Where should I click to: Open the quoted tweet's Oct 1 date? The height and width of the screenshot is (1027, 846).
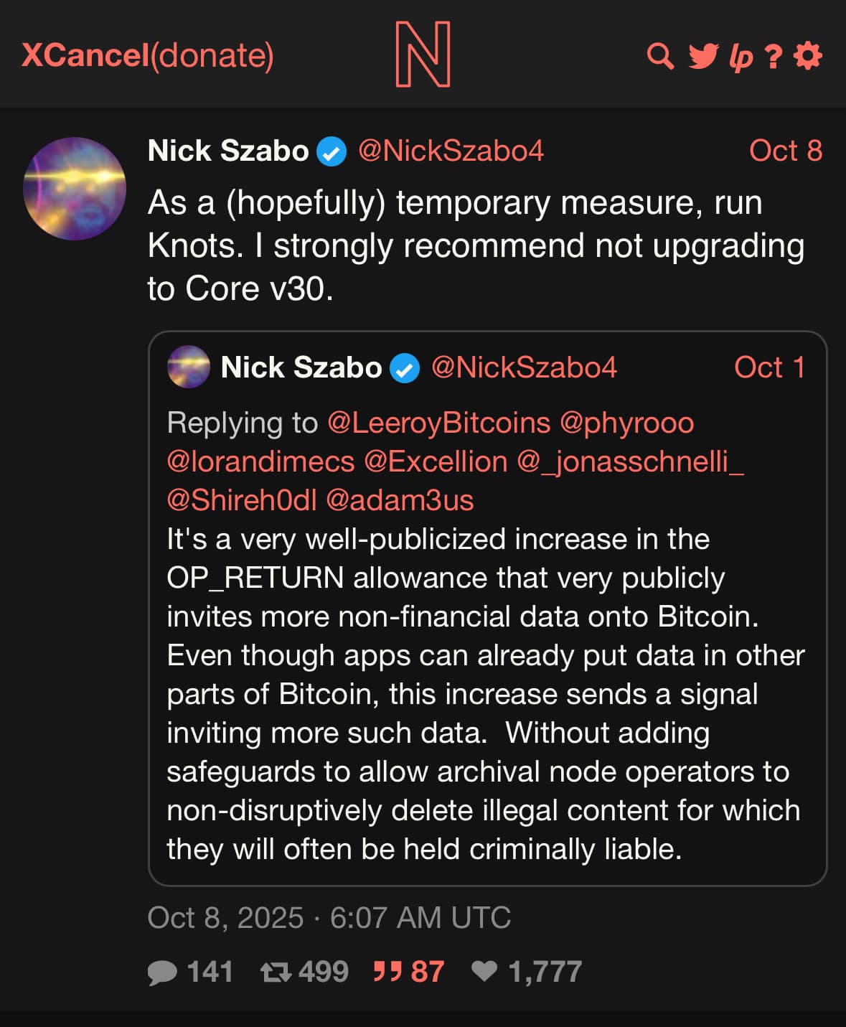769,367
